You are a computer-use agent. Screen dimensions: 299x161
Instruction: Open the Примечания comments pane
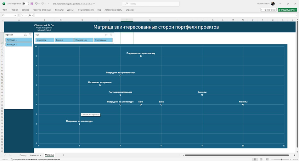[268, 10]
